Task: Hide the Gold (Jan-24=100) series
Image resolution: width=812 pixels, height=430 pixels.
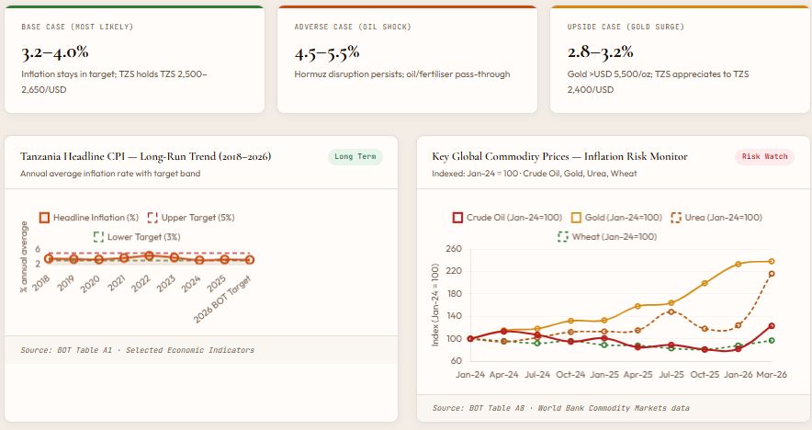Action: [616, 218]
